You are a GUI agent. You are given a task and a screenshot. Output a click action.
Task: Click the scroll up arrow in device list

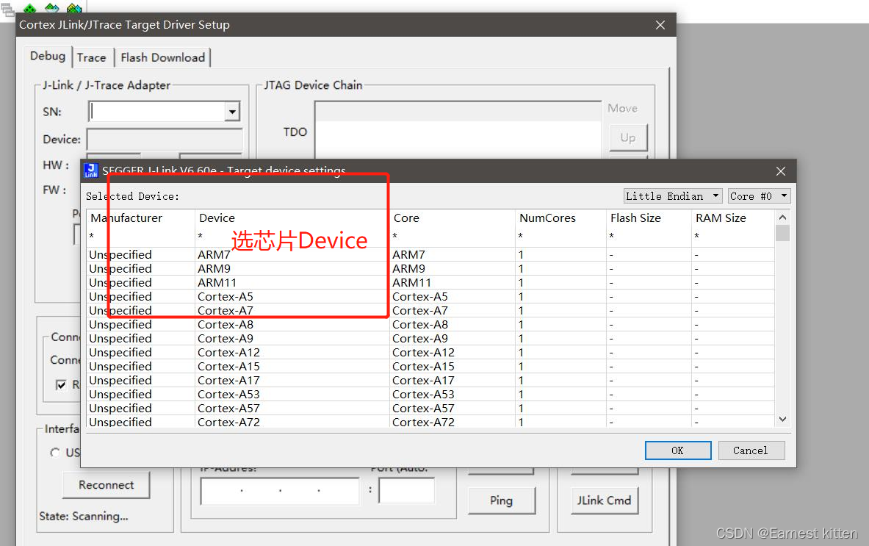782,218
